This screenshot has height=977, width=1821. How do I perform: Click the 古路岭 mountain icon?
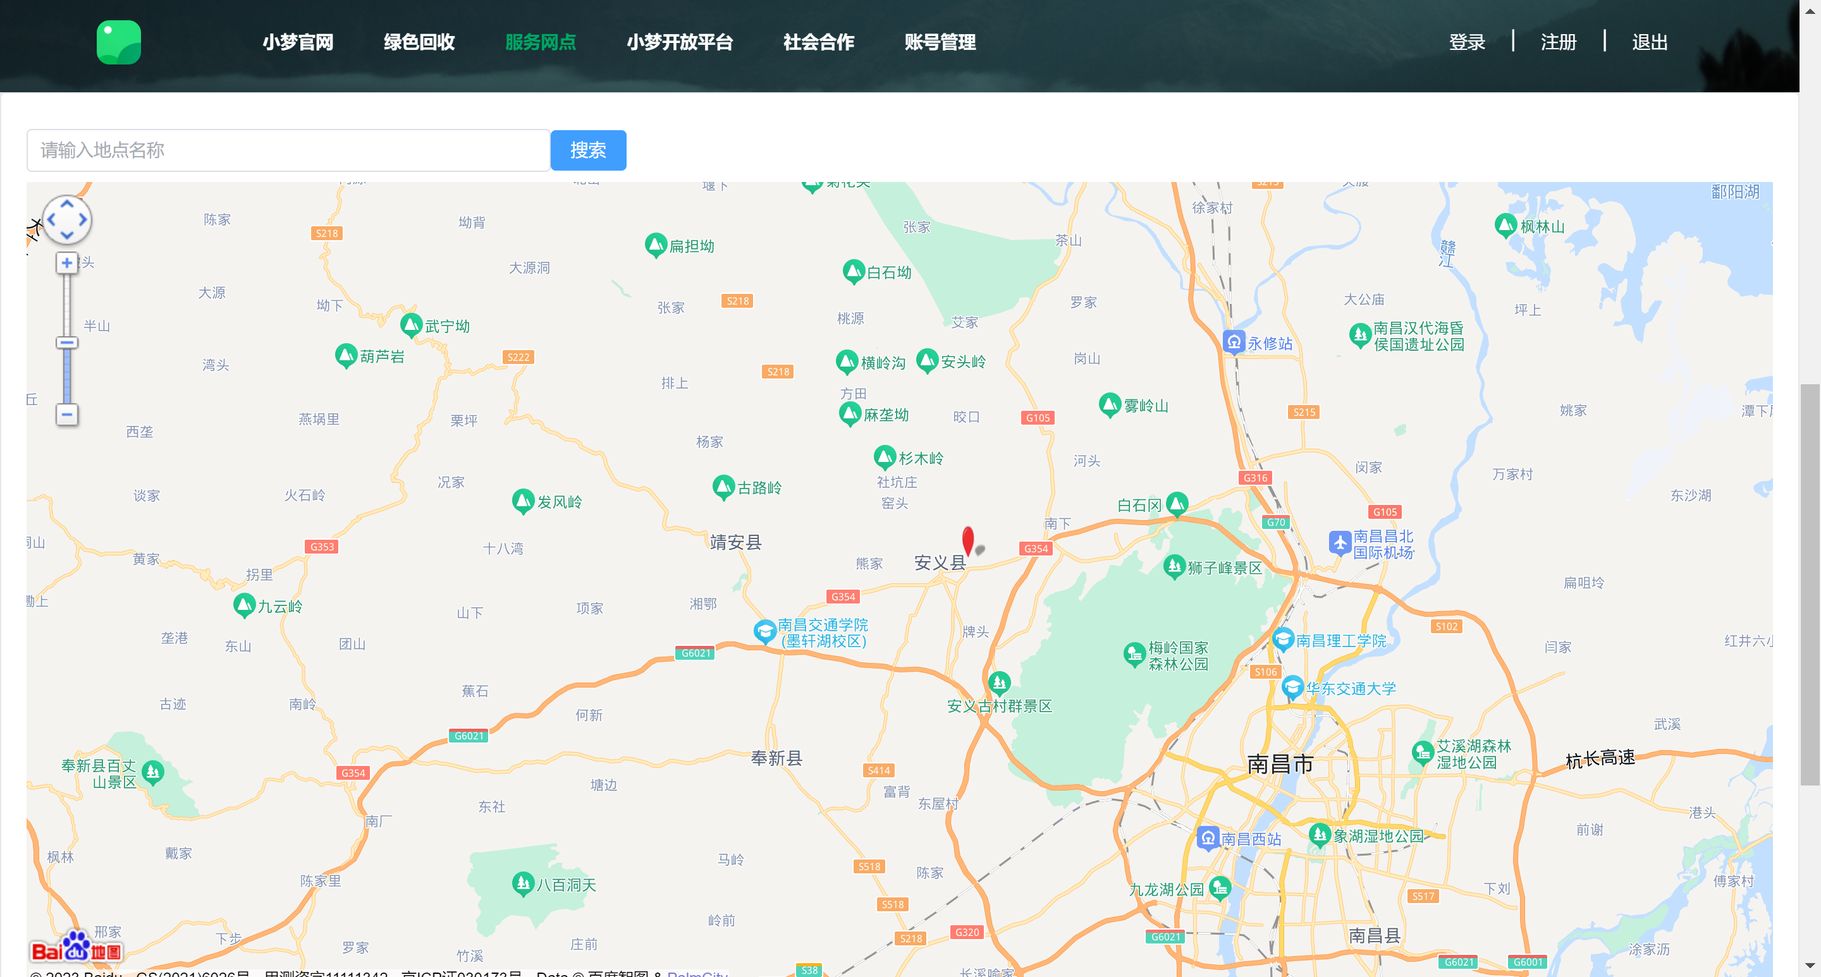click(723, 487)
